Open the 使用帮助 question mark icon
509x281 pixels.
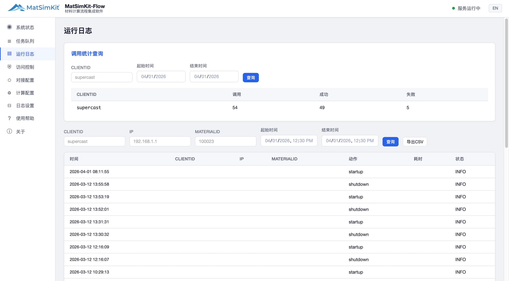point(10,118)
